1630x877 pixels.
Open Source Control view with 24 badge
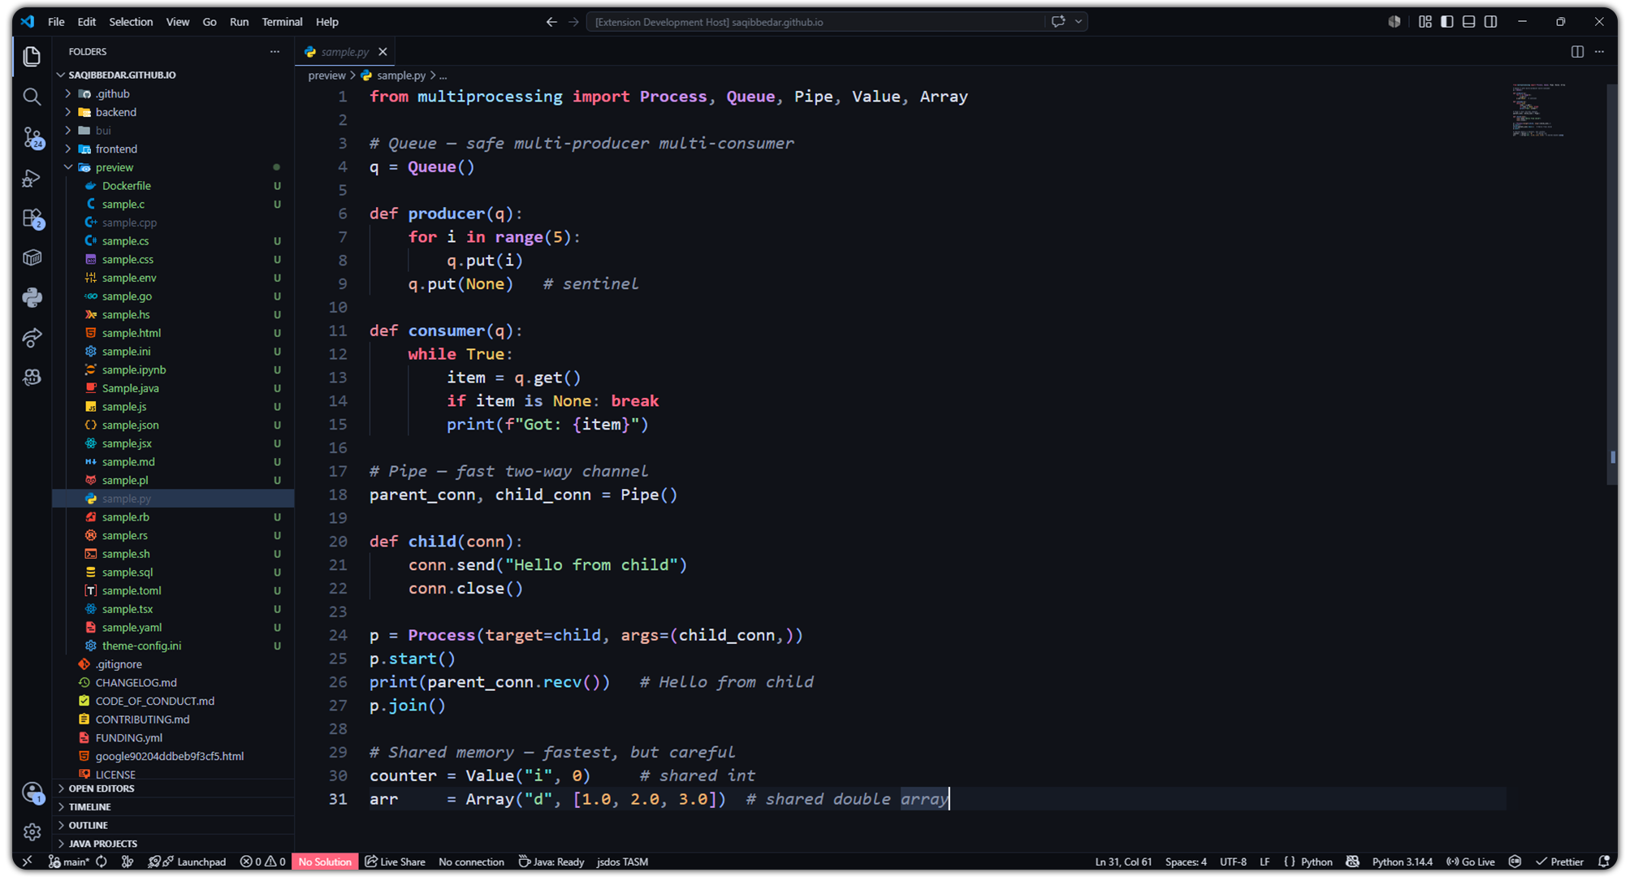tap(32, 137)
